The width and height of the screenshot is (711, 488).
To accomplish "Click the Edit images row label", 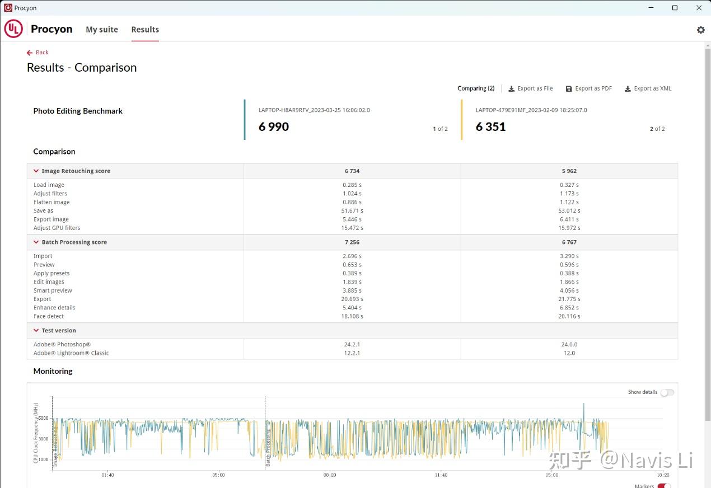I will click(x=49, y=282).
